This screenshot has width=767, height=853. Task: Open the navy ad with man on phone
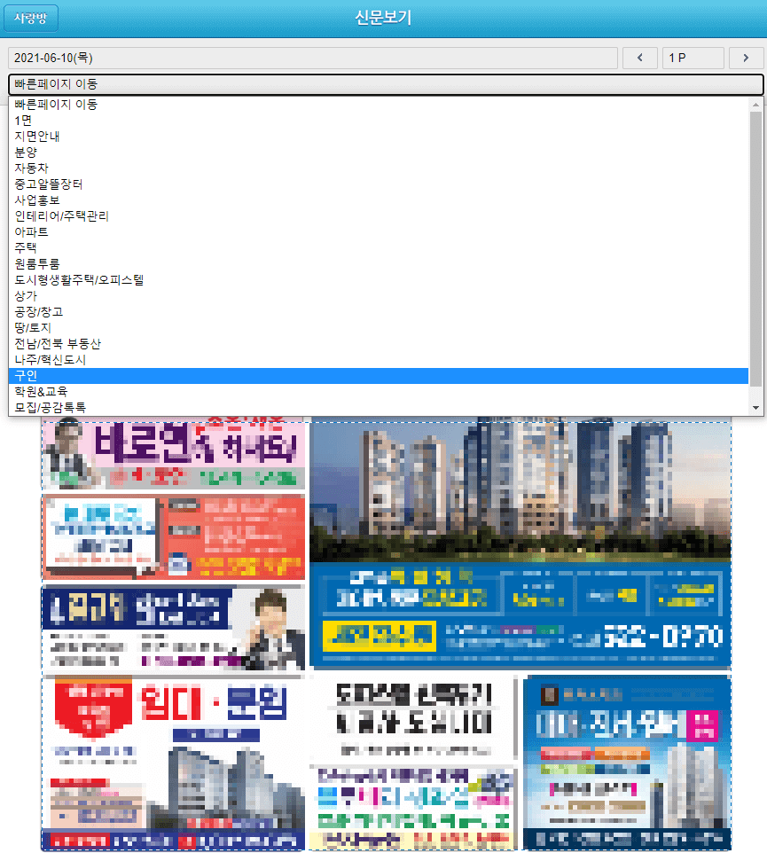pyautogui.click(x=174, y=627)
